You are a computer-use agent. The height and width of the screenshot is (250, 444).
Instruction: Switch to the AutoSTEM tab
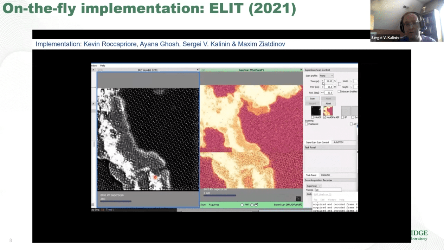coord(338,142)
